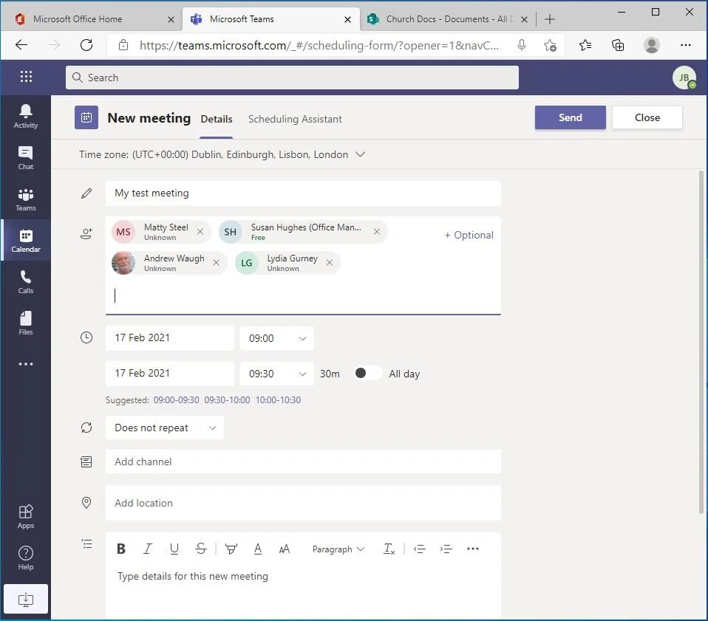Image resolution: width=708 pixels, height=621 pixels.
Task: Click the meeting details text area
Action: pos(303,591)
